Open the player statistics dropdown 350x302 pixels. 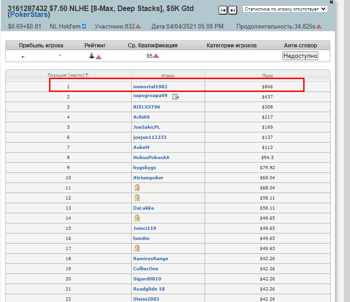pyautogui.click(x=285, y=9)
